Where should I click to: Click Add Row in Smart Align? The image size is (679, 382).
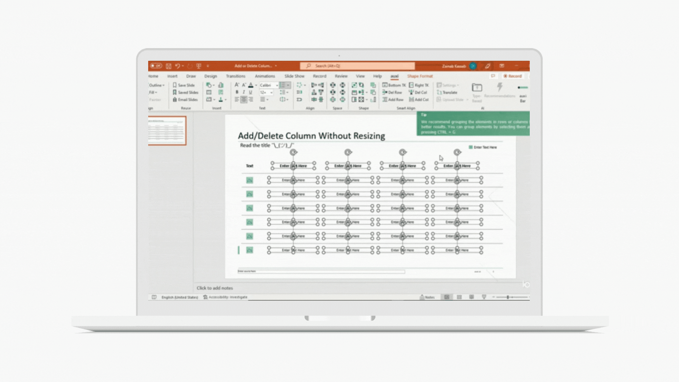[393, 100]
